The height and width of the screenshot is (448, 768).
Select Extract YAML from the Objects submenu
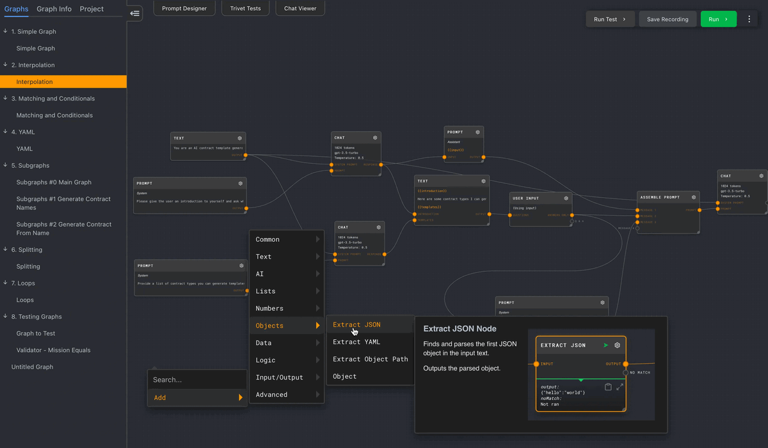click(x=356, y=342)
